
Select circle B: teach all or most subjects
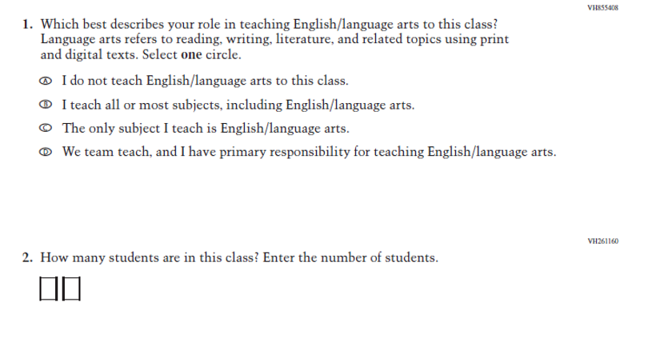[x=50, y=105]
